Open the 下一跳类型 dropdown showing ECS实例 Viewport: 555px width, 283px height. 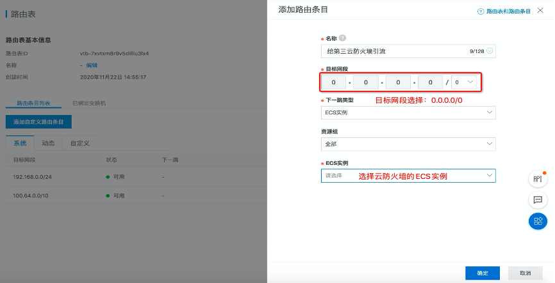(x=408, y=112)
